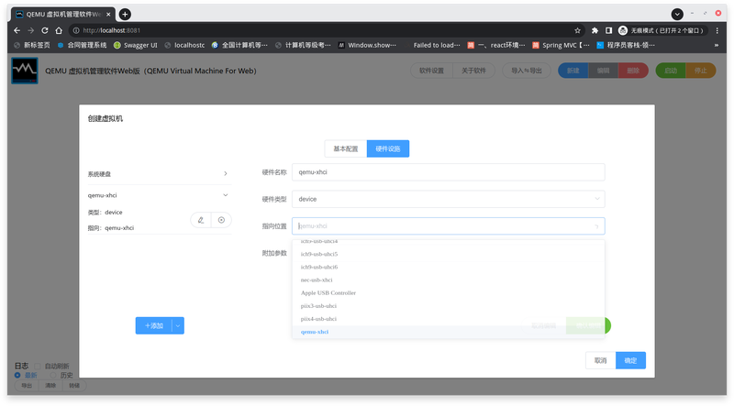The height and width of the screenshot is (406, 734).
Task: Click the 清除 log button
Action: (50, 386)
